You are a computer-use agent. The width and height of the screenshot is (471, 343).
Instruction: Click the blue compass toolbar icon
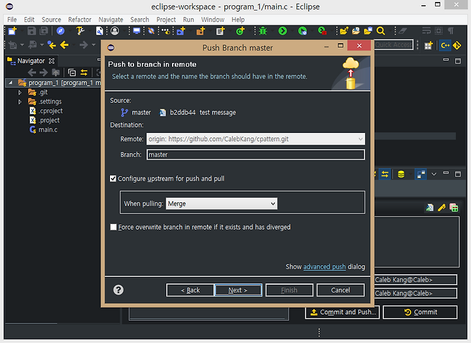(60, 31)
